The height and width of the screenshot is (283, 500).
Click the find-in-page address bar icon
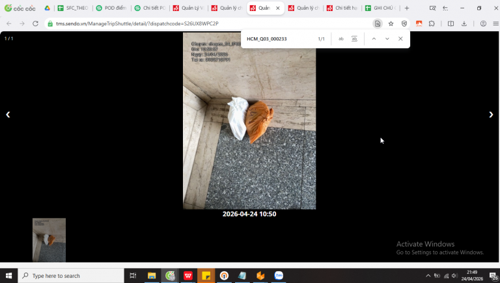coord(378,23)
